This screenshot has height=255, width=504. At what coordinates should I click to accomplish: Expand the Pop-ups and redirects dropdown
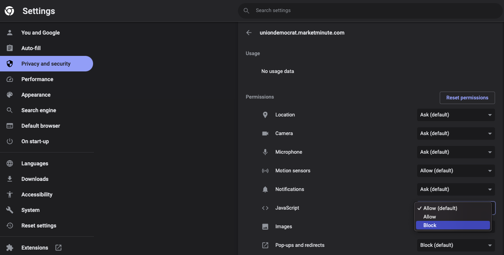456,245
